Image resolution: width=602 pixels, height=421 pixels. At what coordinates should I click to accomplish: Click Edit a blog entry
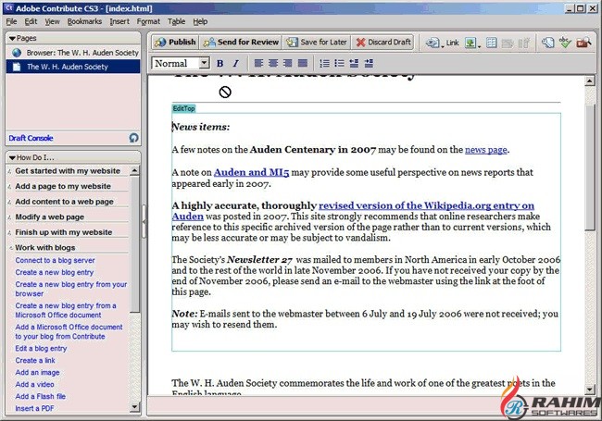pos(41,349)
